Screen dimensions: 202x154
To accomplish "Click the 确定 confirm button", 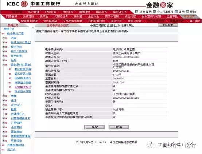I will tap(94, 127).
